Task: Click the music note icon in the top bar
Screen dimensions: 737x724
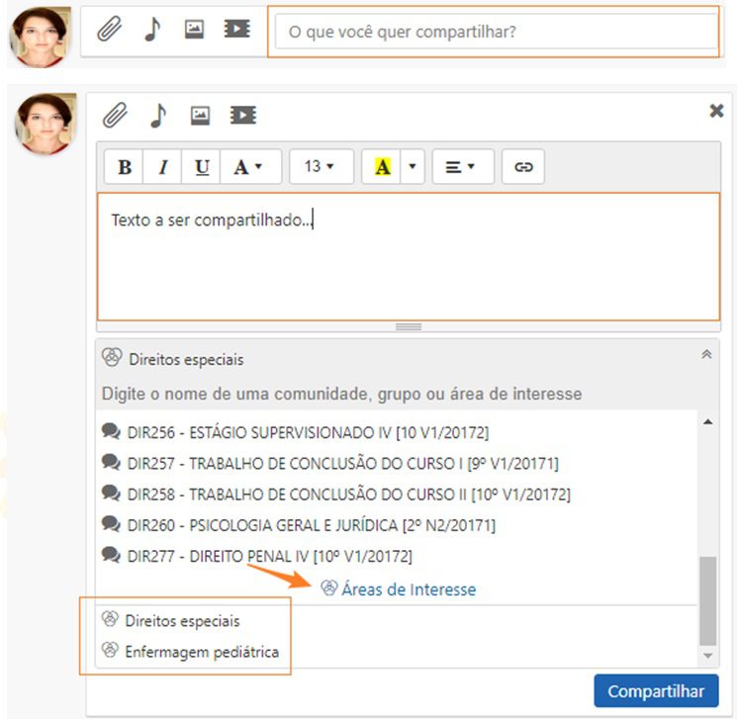Action: [152, 29]
